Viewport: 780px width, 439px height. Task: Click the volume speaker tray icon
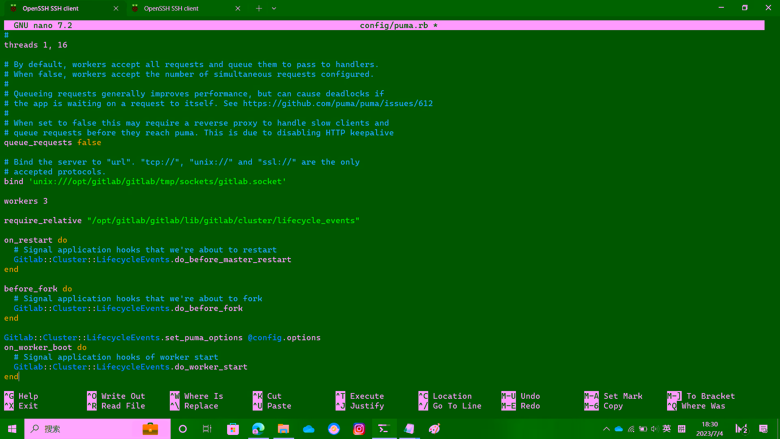coord(654,429)
